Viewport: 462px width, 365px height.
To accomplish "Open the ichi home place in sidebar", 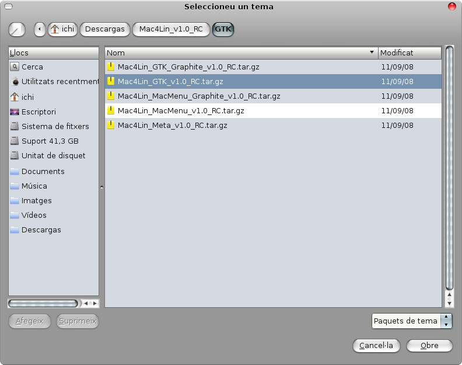I will point(54,97).
